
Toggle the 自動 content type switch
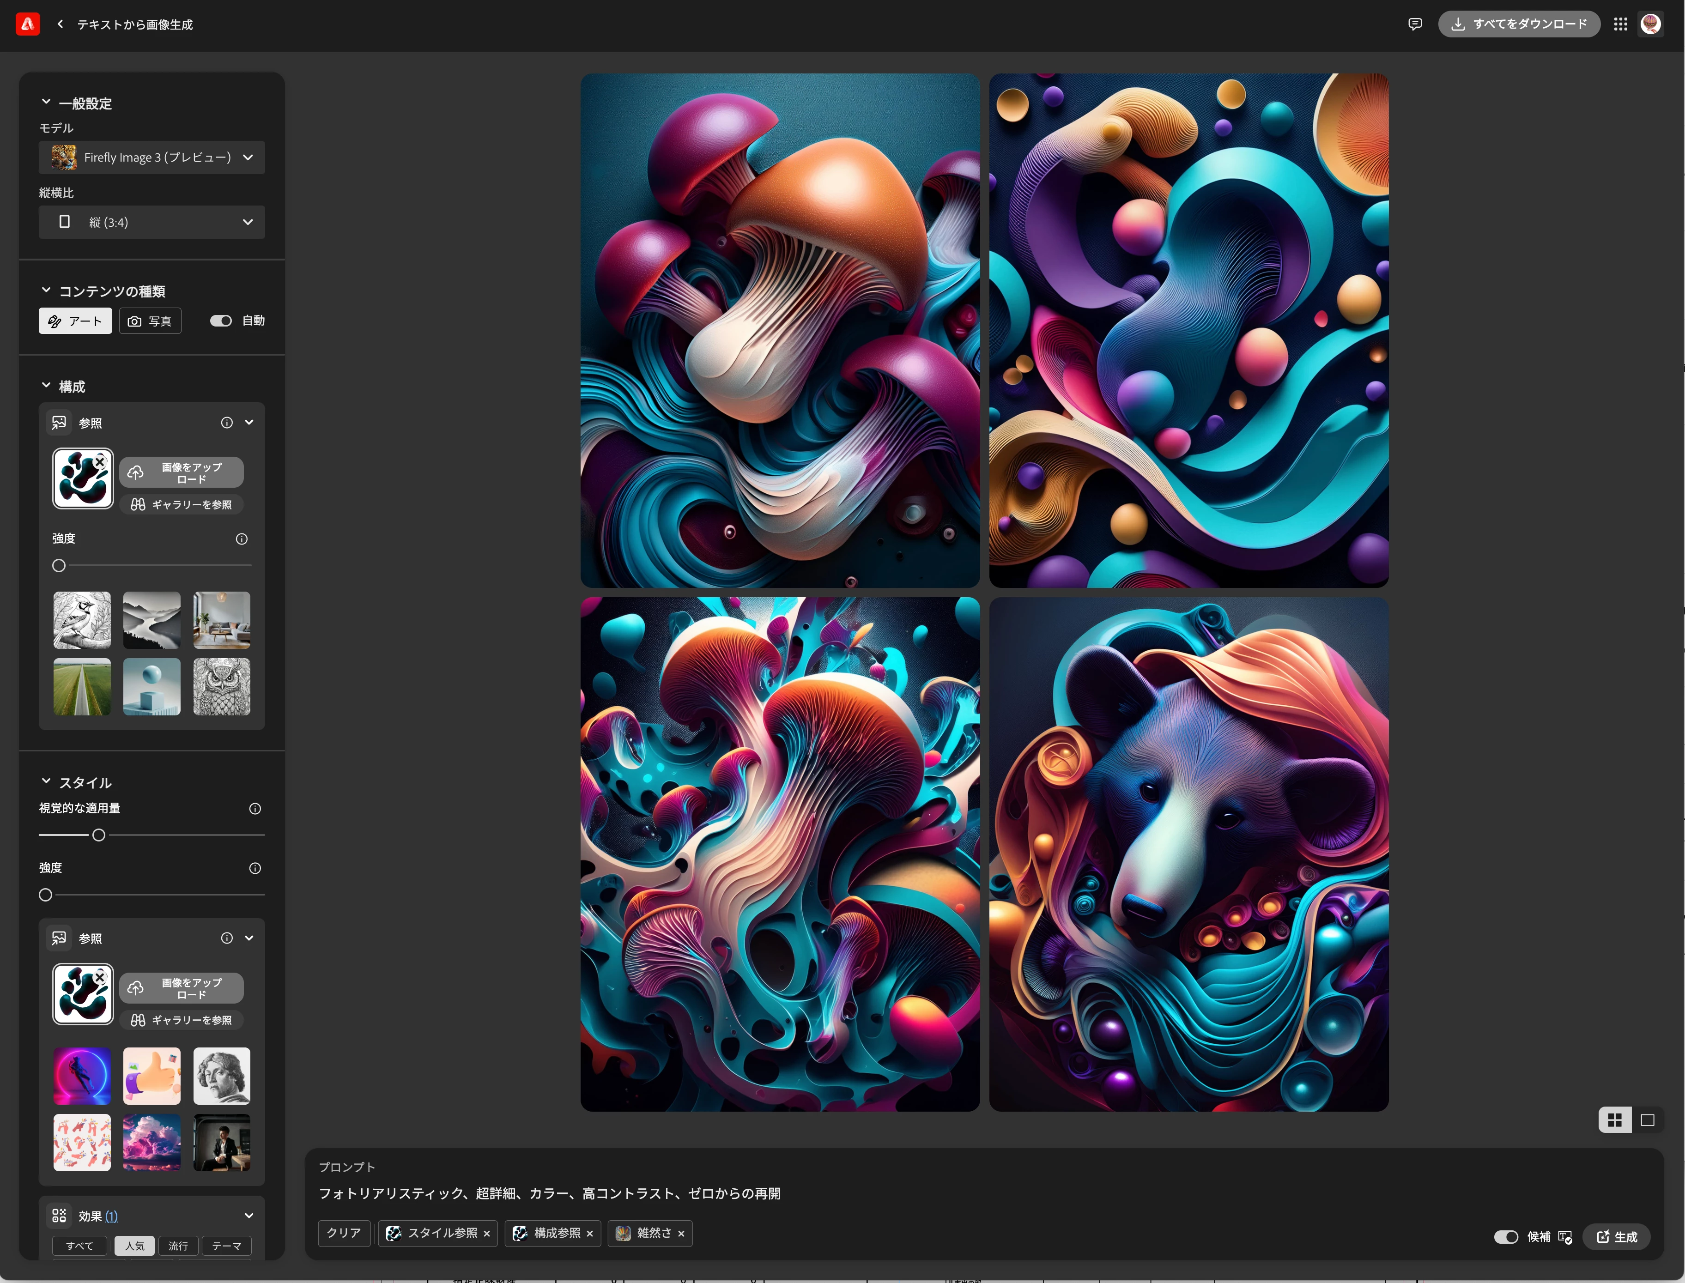click(x=221, y=321)
